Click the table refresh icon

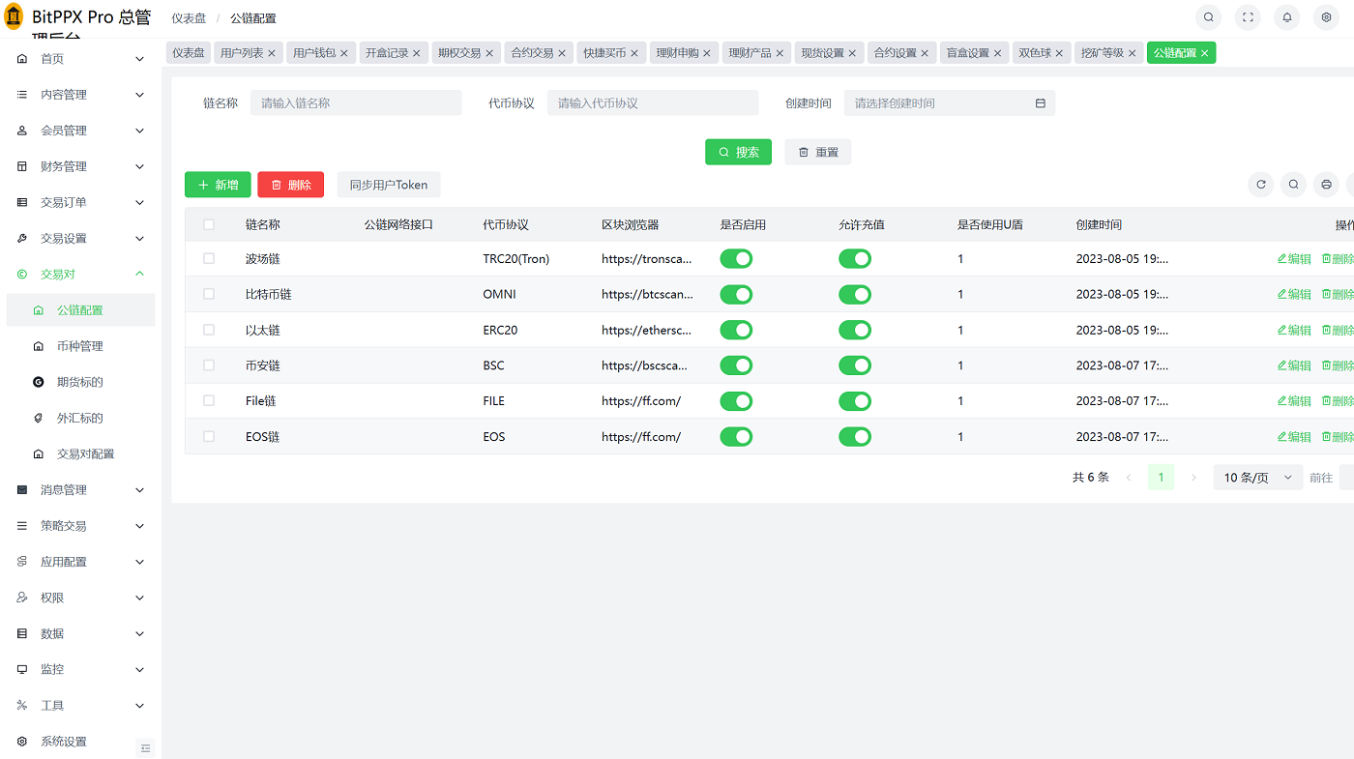(1260, 185)
